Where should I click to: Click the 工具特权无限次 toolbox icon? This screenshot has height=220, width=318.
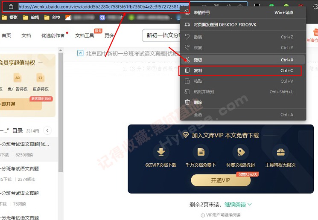click(x=280, y=152)
